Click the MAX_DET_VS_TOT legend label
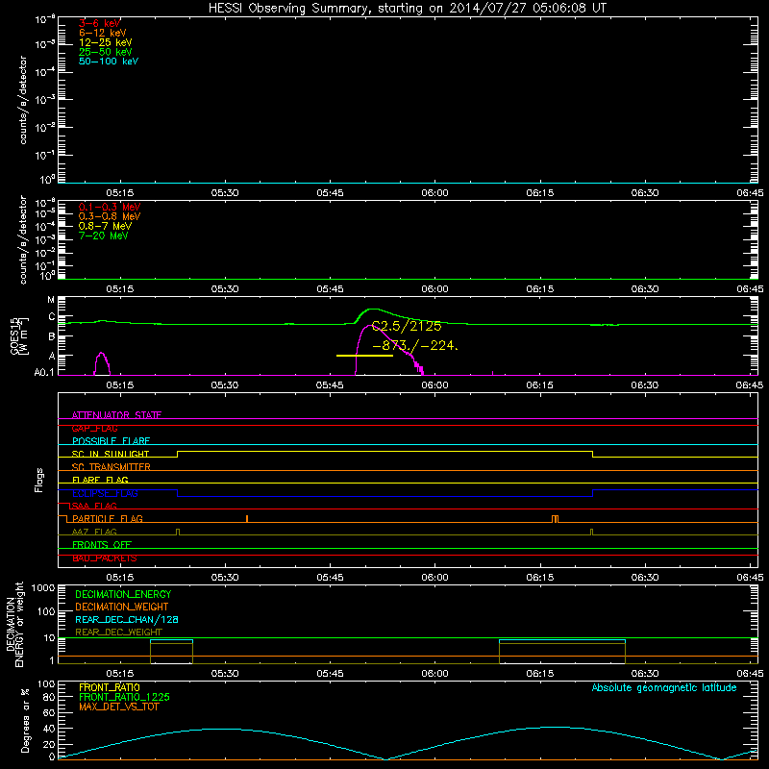The height and width of the screenshot is (769, 769). pyautogui.click(x=118, y=707)
